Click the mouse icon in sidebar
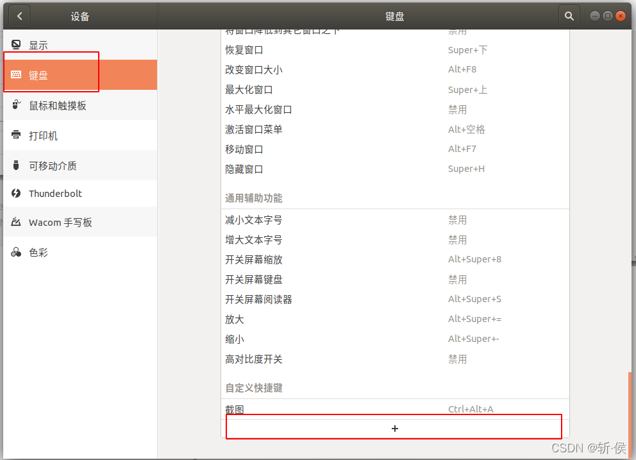 point(16,105)
